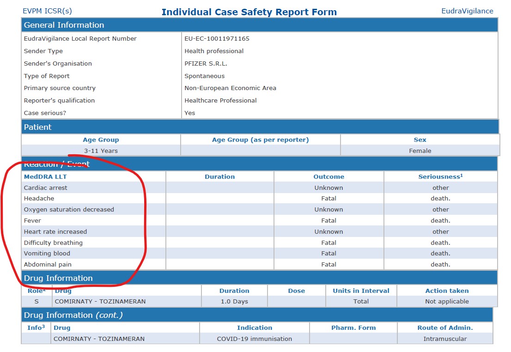
Task: Click the Route of Admin. column header
Action: pos(445,328)
